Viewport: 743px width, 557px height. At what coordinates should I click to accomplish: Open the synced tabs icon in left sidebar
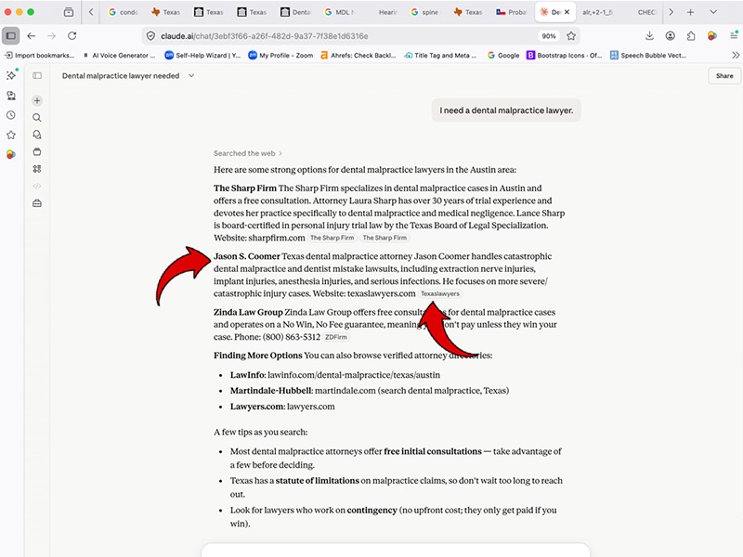tap(11, 96)
